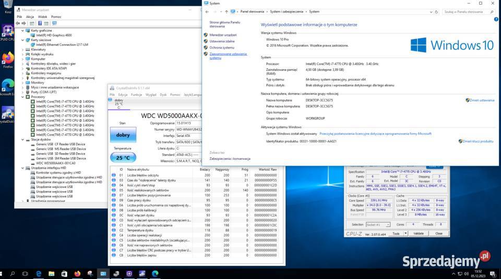Viewport: 501px width, 279px height.
Task: Select Intel(R) HD Graphics 4600 device
Action: click(54, 35)
